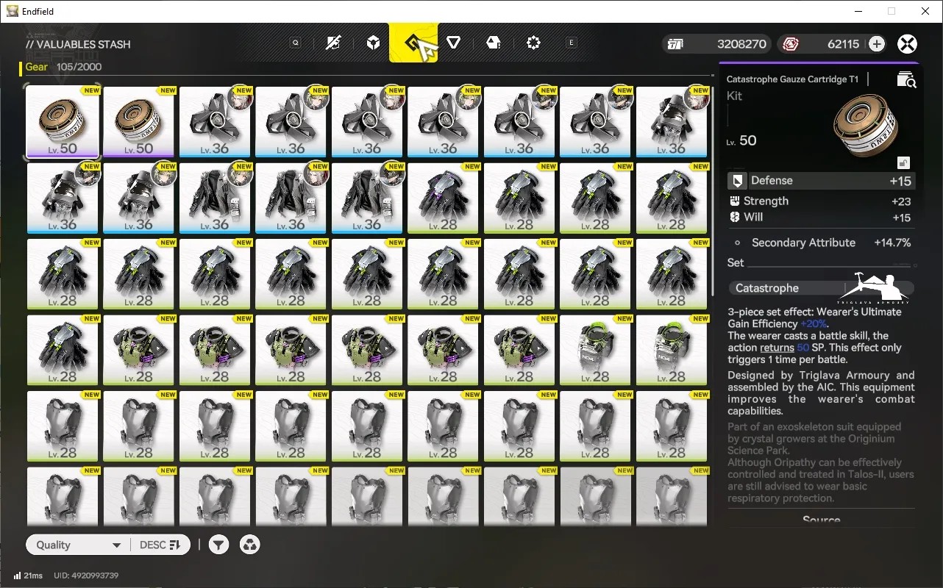
Task: Open the downward triangle stash tab
Action: [x=454, y=43]
